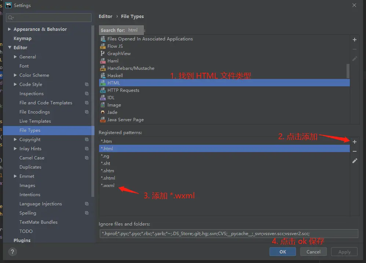This screenshot has width=366, height=263.
Task: Click the add file type plus icon
Action: point(354,40)
